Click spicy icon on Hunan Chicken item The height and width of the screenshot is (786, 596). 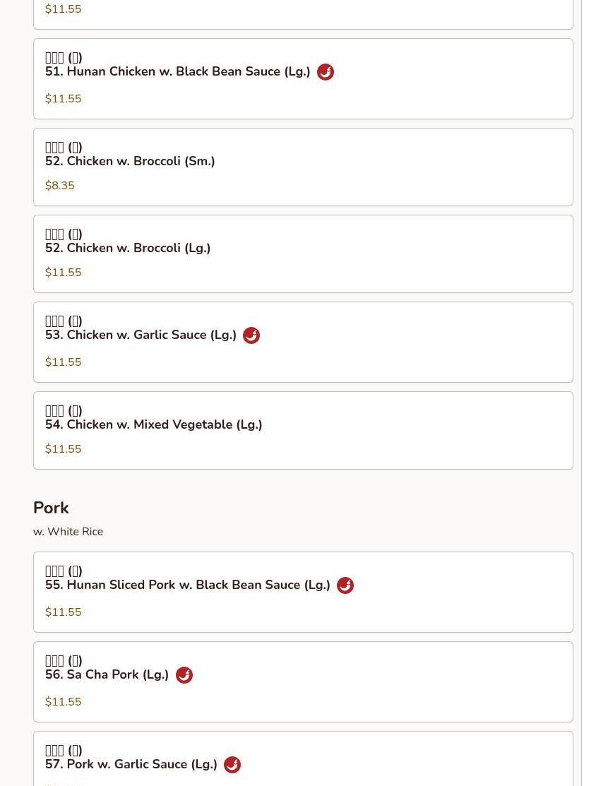325,72
